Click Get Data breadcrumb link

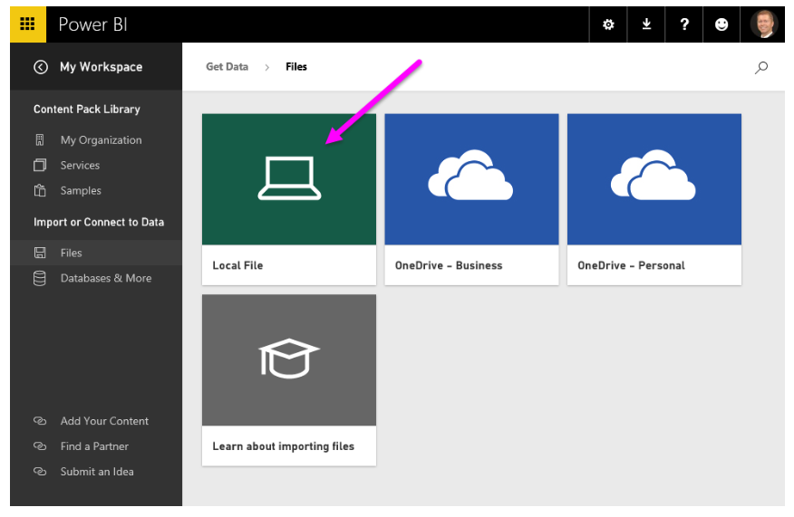tap(227, 67)
